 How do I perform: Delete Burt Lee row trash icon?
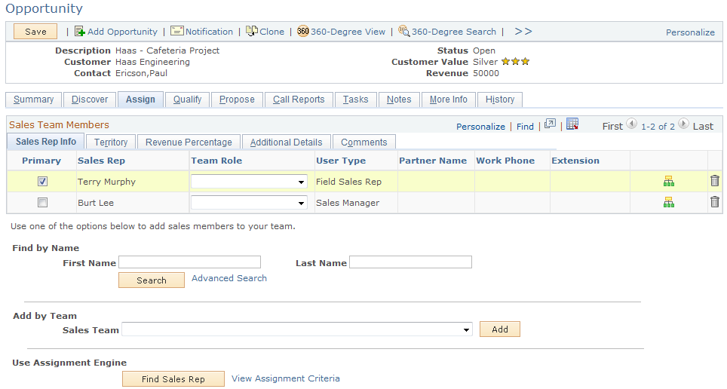point(715,202)
